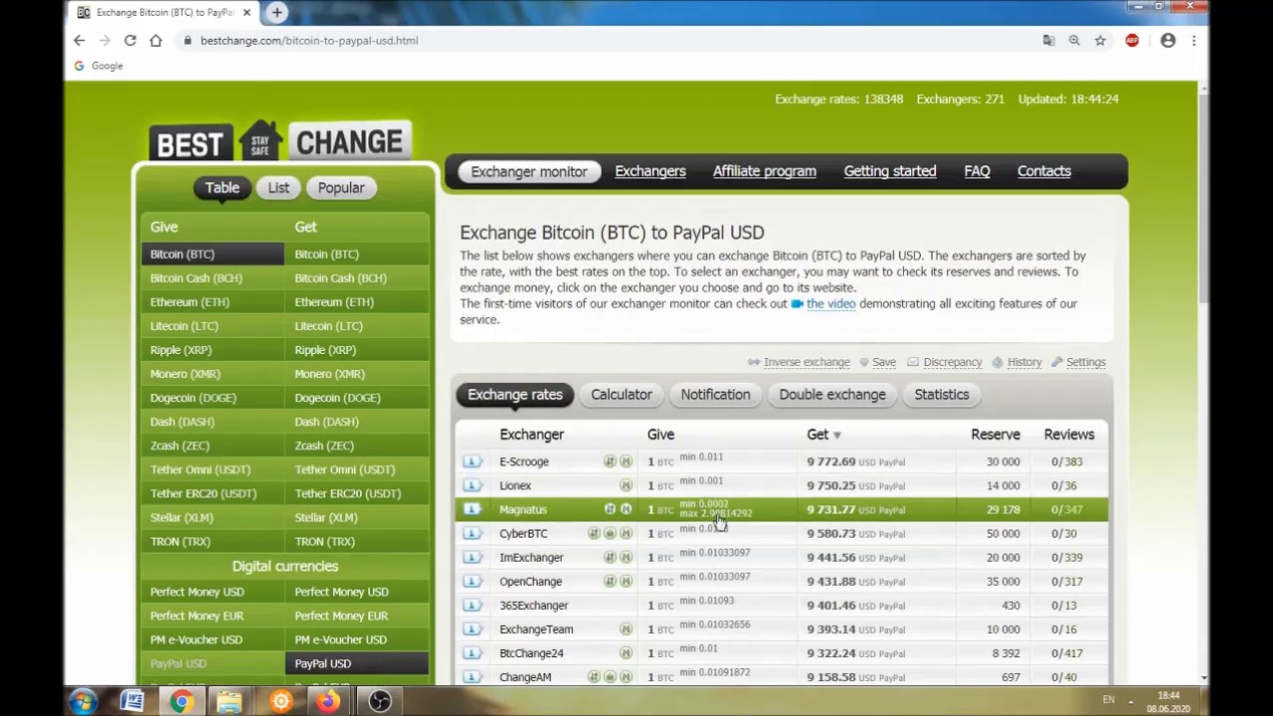The image size is (1273, 716).
Task: Click the M badge in E-Scrooge row
Action: (x=626, y=461)
